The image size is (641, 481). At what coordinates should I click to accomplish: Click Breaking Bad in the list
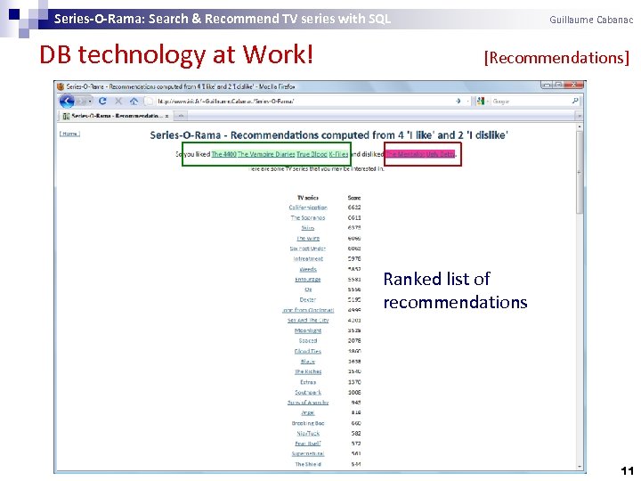pyautogui.click(x=308, y=423)
